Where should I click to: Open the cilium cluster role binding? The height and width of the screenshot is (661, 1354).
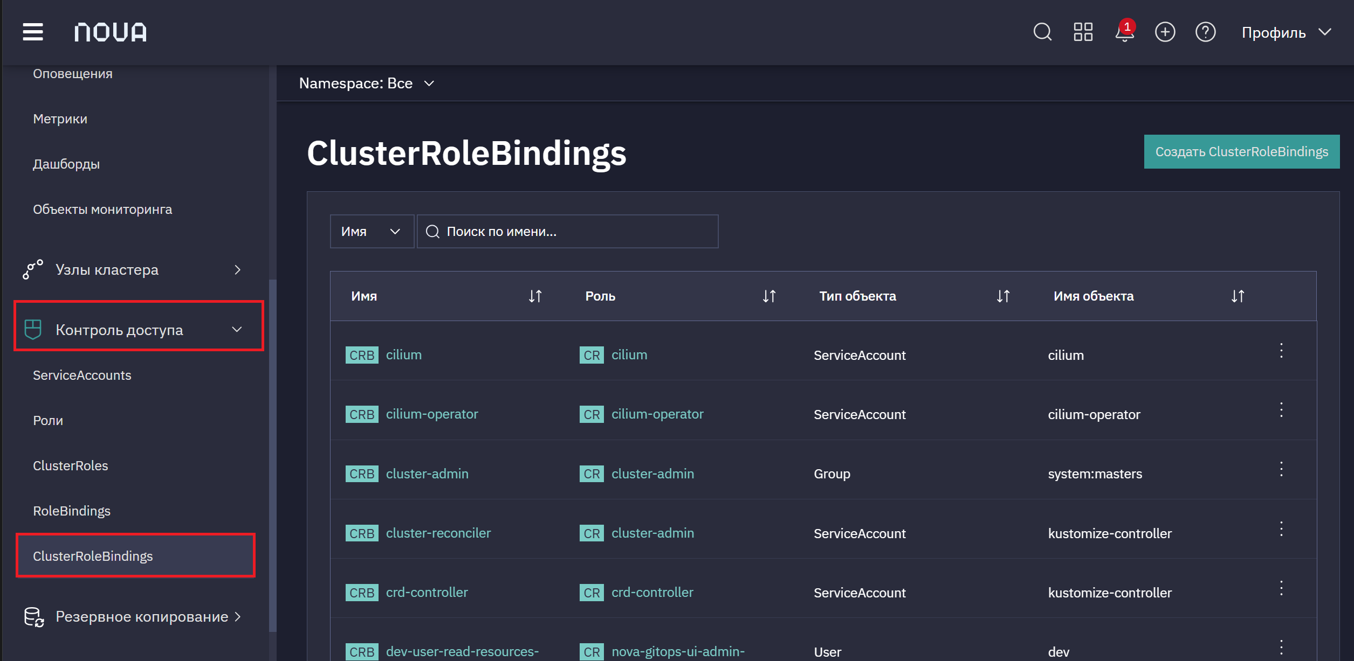pyautogui.click(x=403, y=355)
